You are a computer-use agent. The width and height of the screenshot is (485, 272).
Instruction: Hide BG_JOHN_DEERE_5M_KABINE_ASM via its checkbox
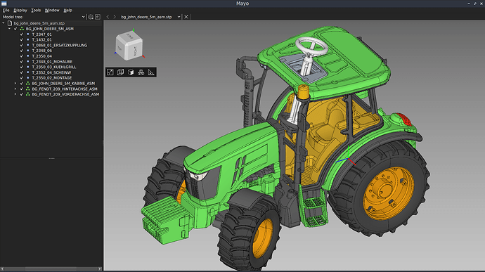point(22,83)
